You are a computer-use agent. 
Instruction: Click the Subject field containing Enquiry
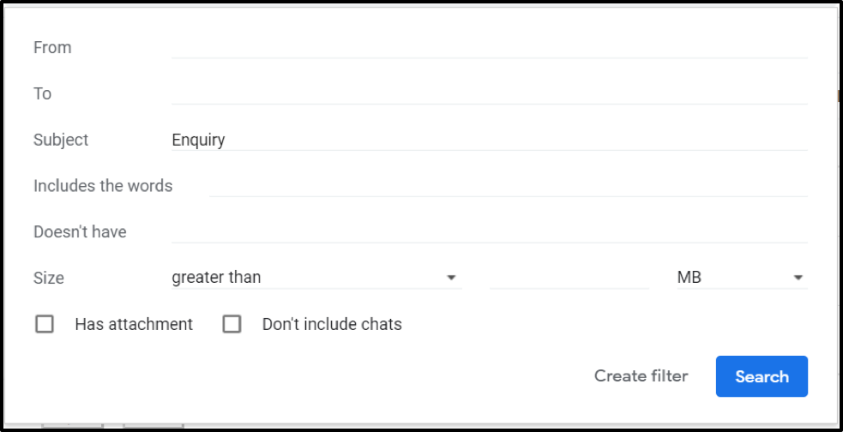coord(489,140)
